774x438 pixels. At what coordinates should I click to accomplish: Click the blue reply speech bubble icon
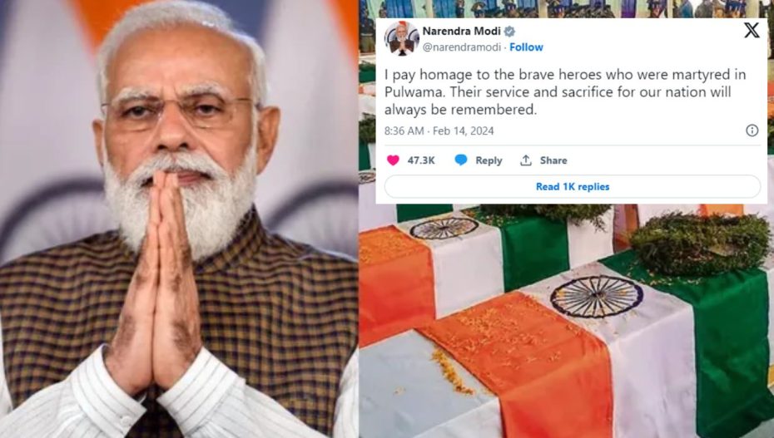coord(460,160)
